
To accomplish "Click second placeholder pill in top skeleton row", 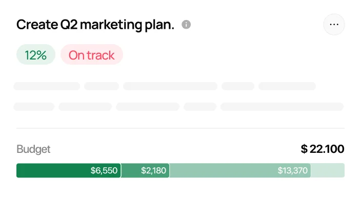I will (x=102, y=86).
